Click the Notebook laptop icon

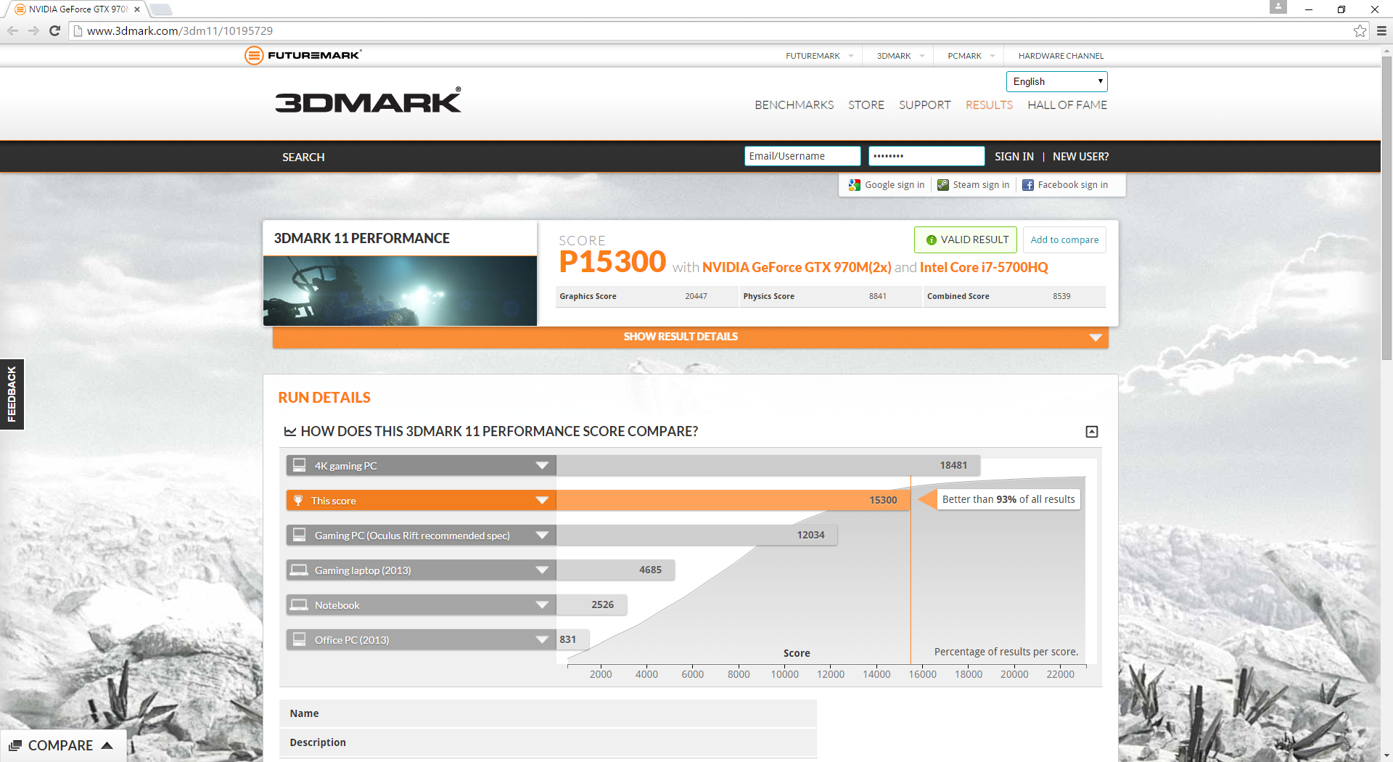coord(299,605)
